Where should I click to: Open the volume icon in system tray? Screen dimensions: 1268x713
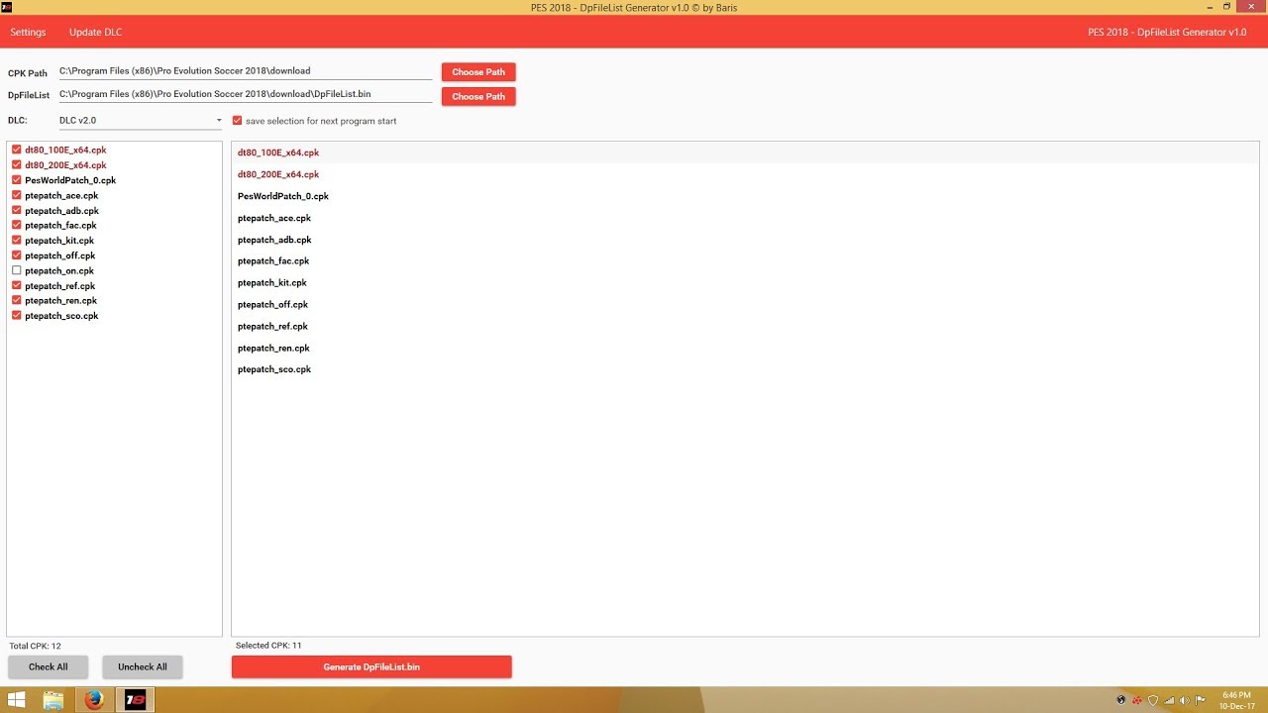1185,700
